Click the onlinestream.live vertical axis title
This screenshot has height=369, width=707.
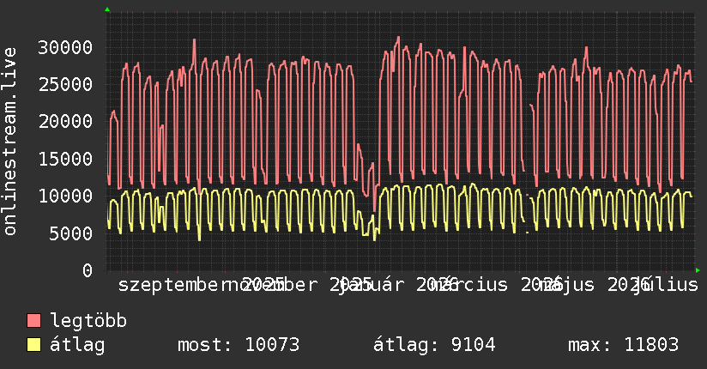click(10, 142)
